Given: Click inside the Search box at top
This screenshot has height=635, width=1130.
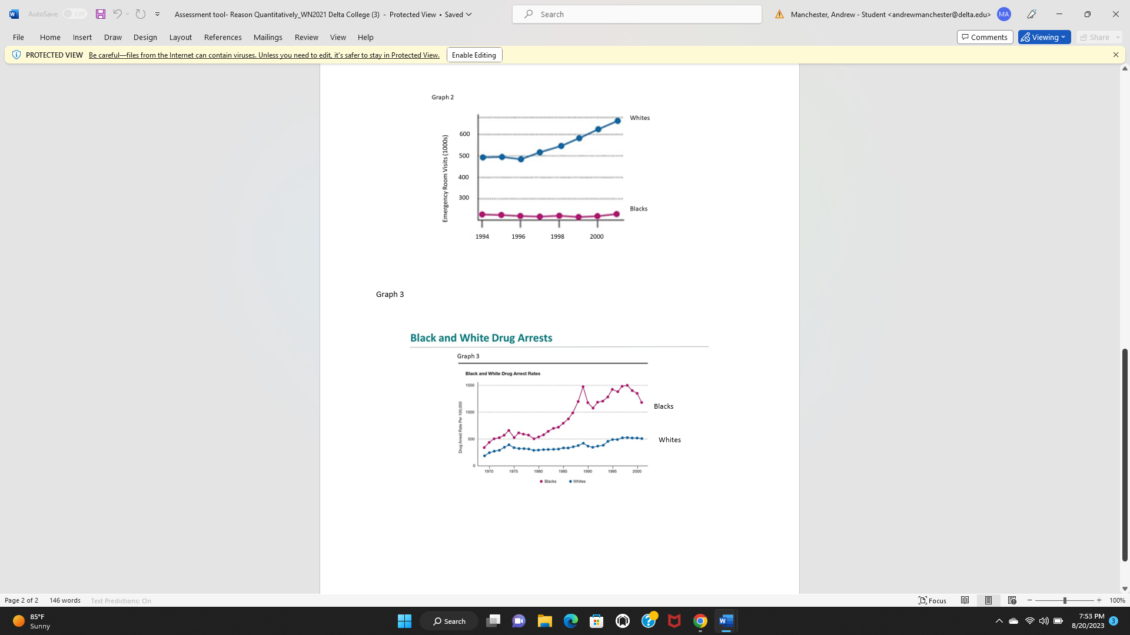Looking at the screenshot, I should coord(637,14).
